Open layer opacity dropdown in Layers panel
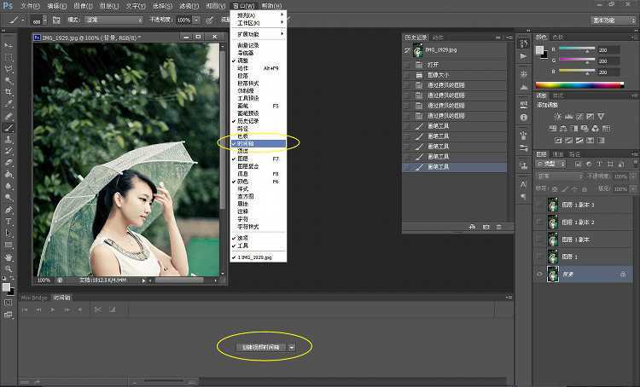Image resolution: width=640 pixels, height=387 pixels. point(633,176)
